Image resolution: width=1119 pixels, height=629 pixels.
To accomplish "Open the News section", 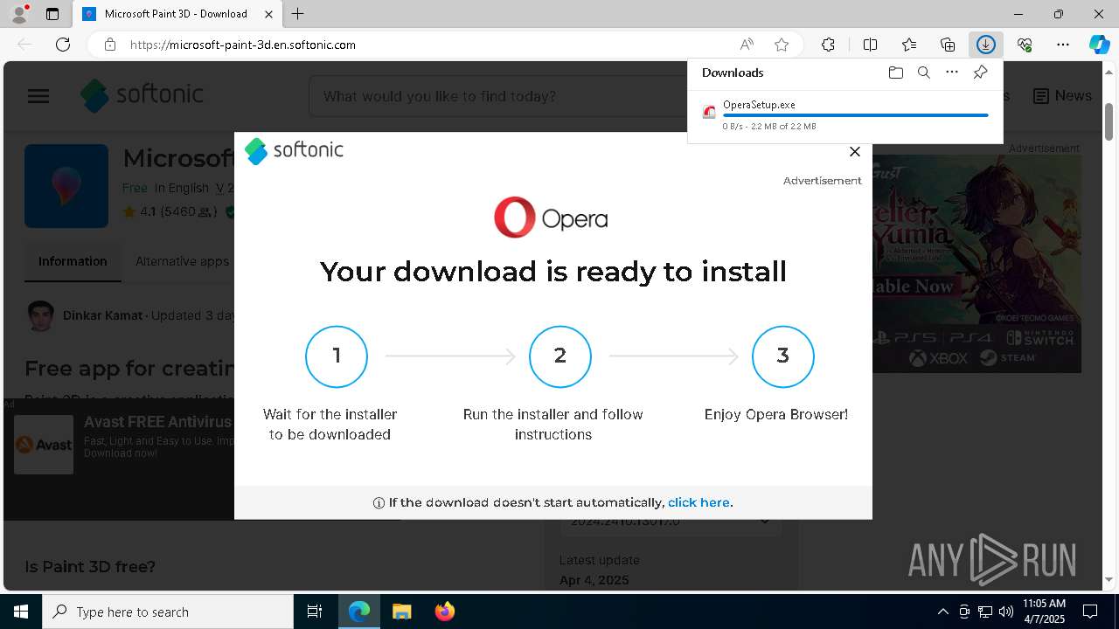I will coord(1062,96).
